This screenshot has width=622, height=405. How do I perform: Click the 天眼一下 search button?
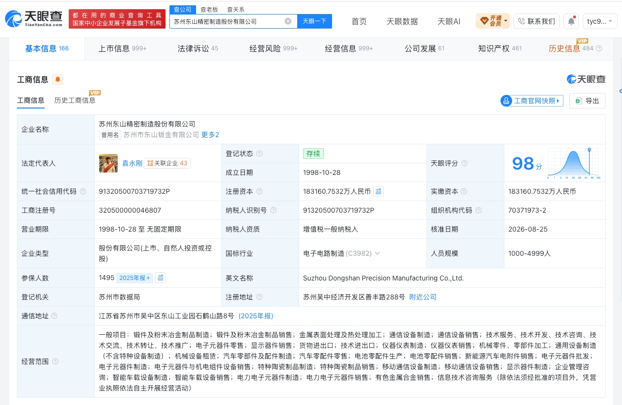(315, 21)
